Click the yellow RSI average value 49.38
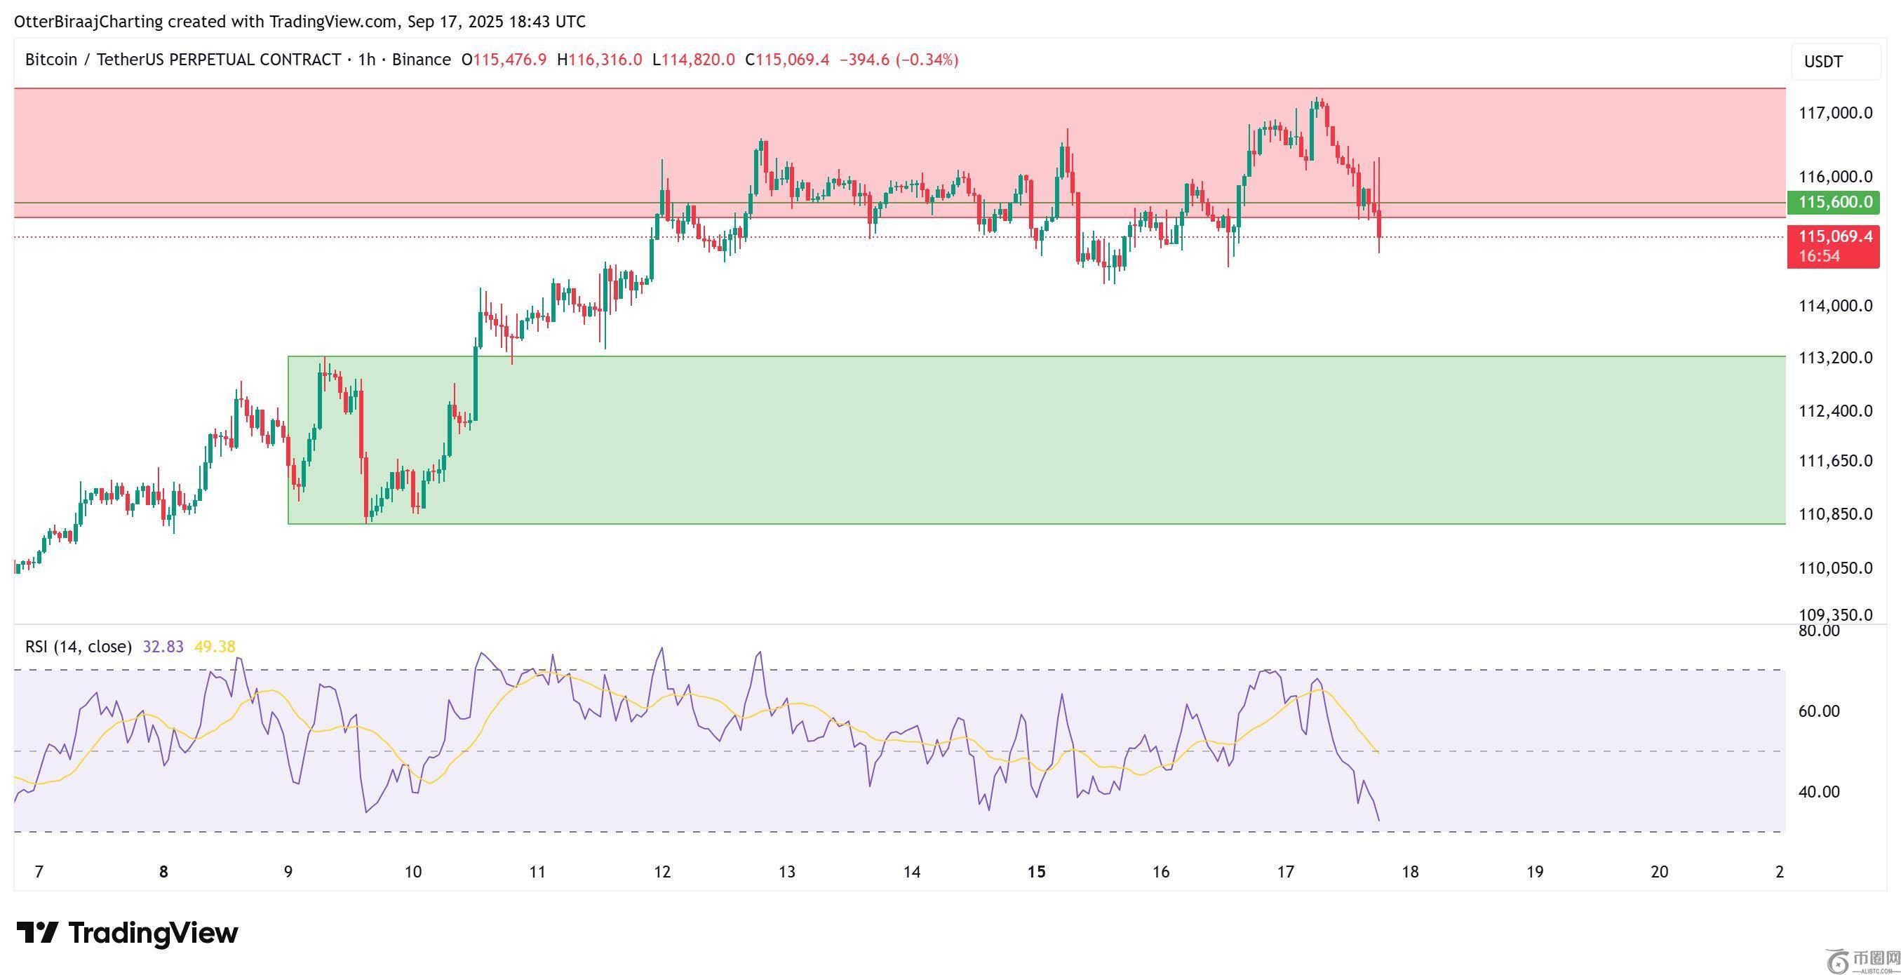The width and height of the screenshot is (1901, 975). pyautogui.click(x=215, y=647)
